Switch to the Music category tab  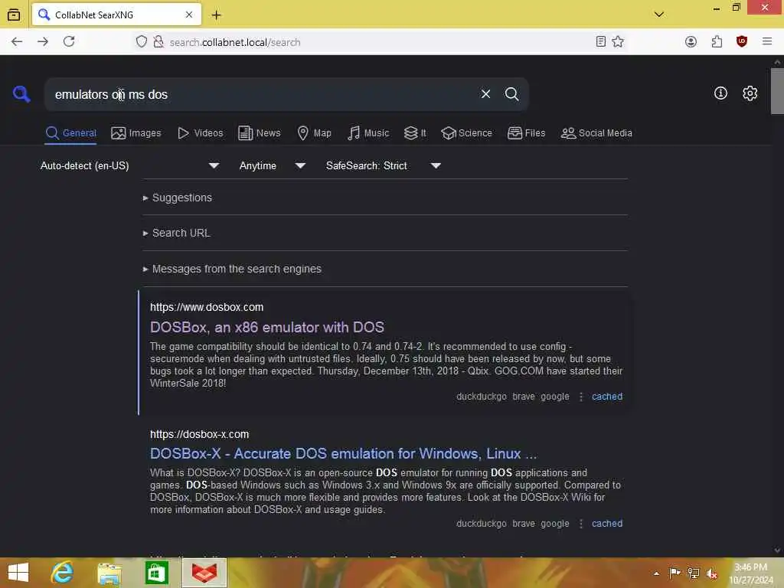coord(368,133)
